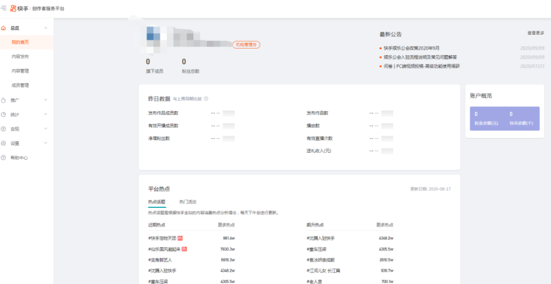Click the 净增粉丝数 metric label
Image resolution: width=551 pixels, height=284 pixels.
159,138
